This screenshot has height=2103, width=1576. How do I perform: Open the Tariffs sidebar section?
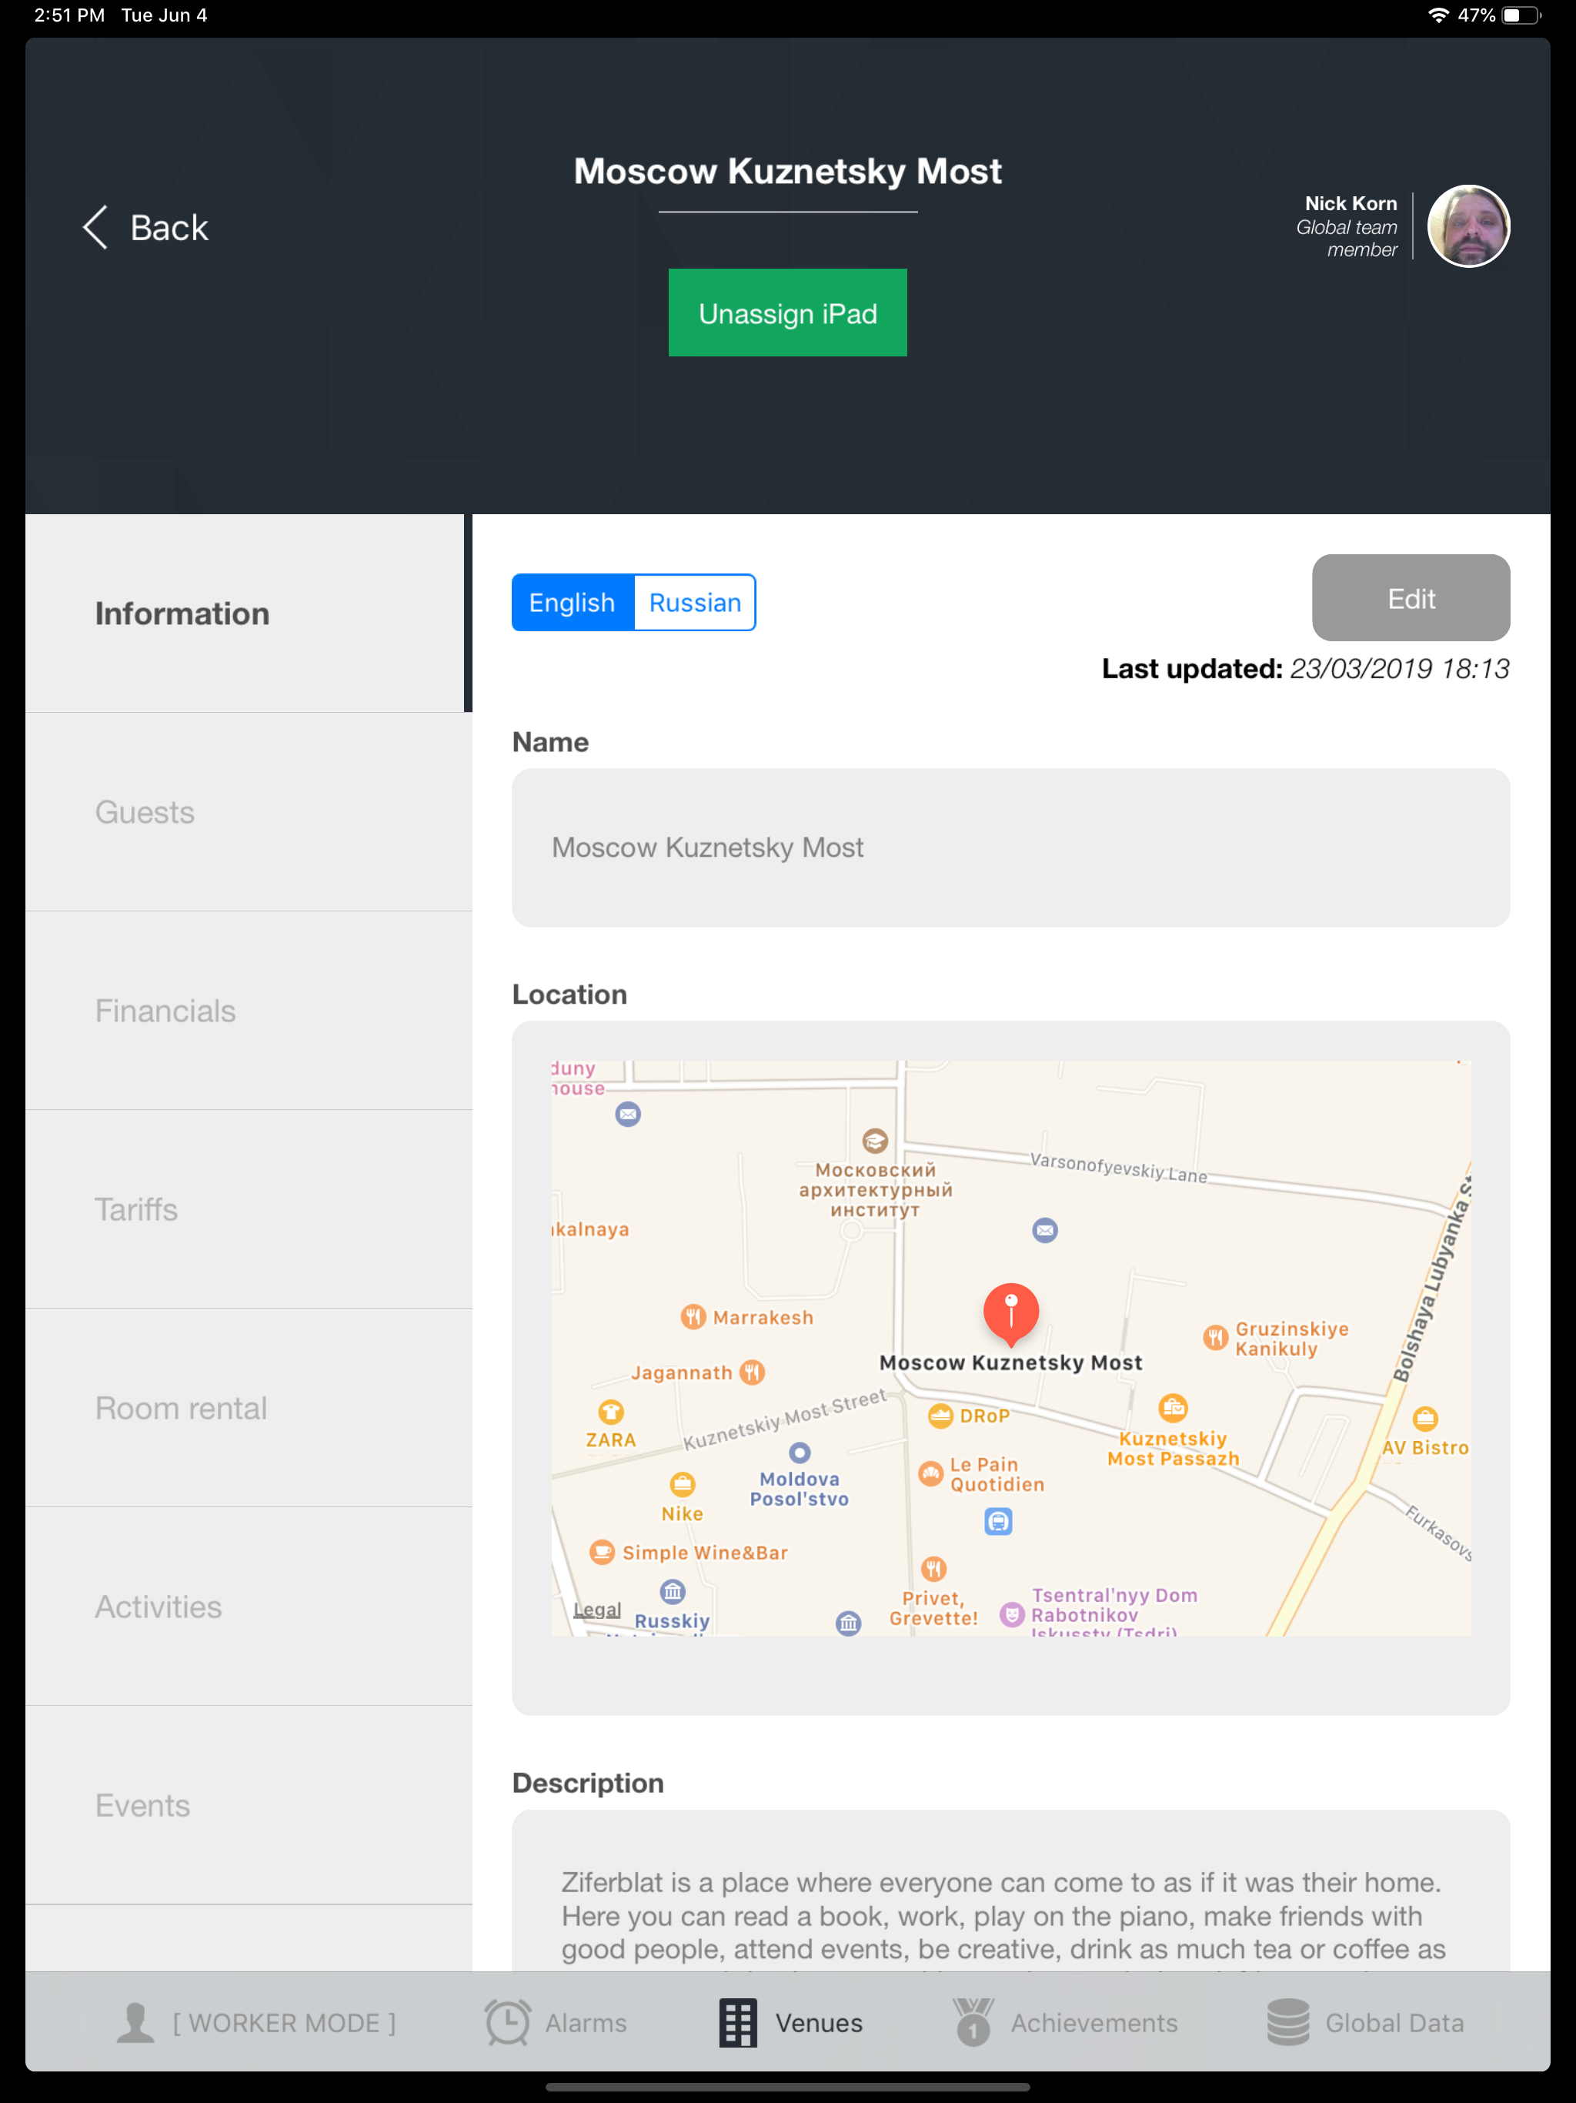tap(248, 1209)
